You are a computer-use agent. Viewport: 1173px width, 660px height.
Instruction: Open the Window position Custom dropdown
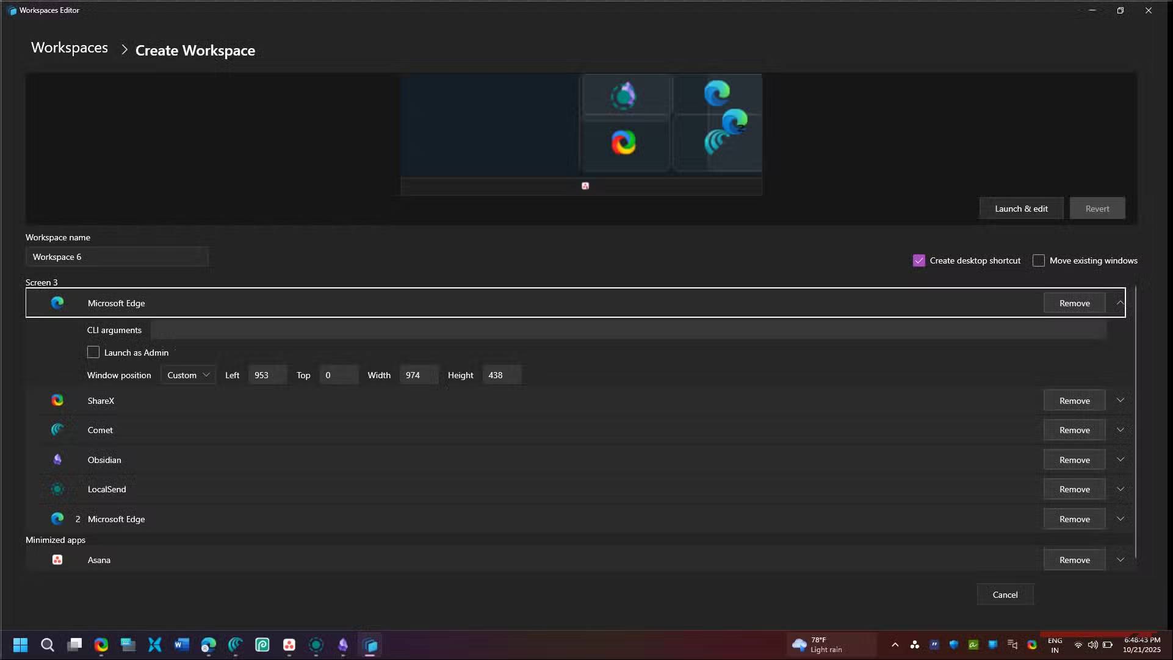(x=187, y=375)
